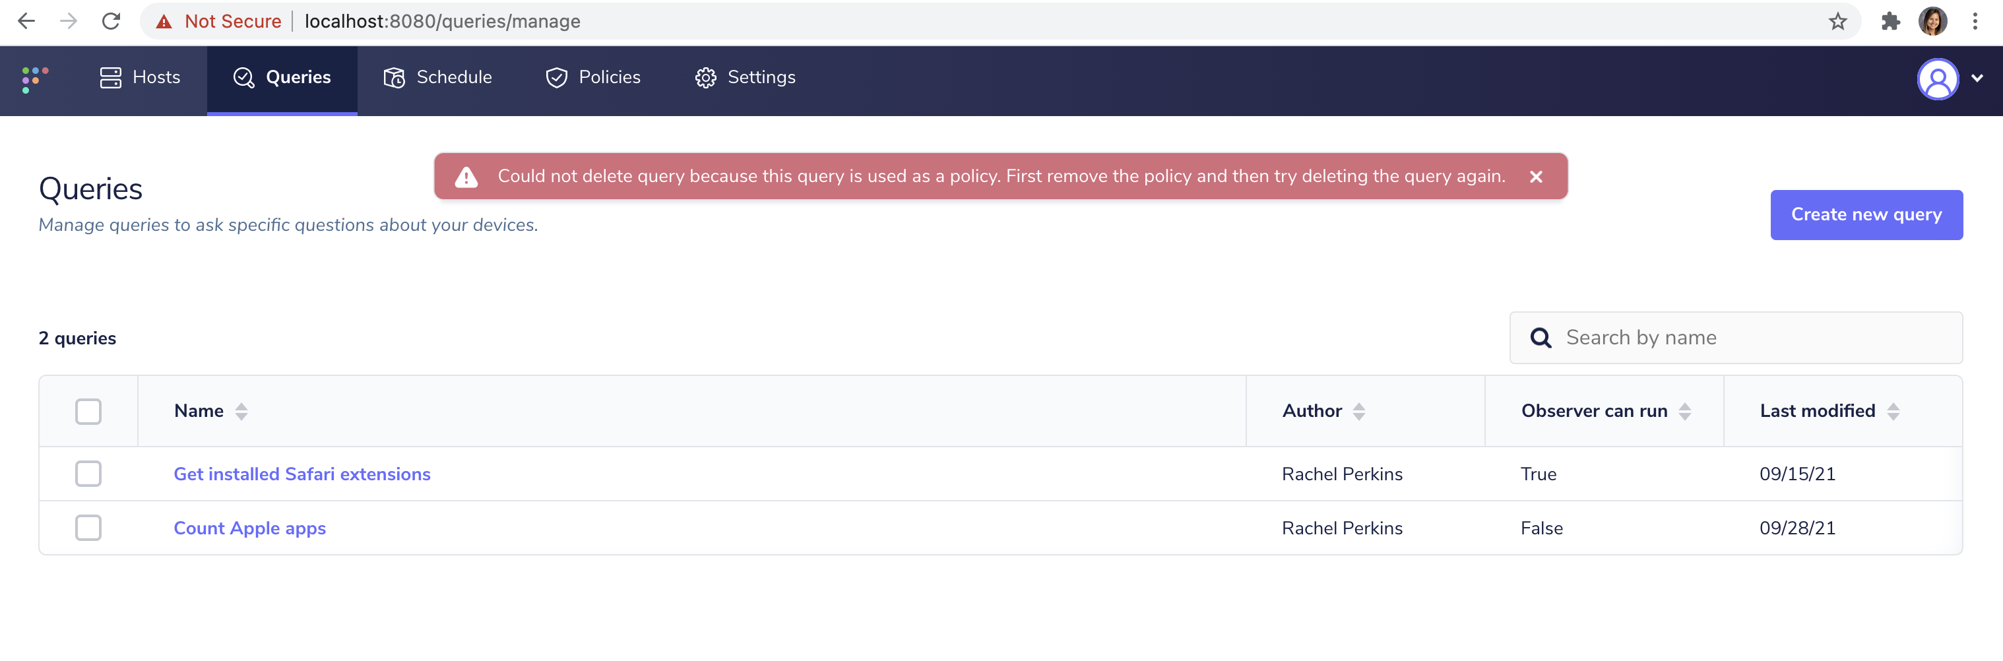Sort by Observer can run
The width and height of the screenshot is (2003, 661).
point(1606,412)
